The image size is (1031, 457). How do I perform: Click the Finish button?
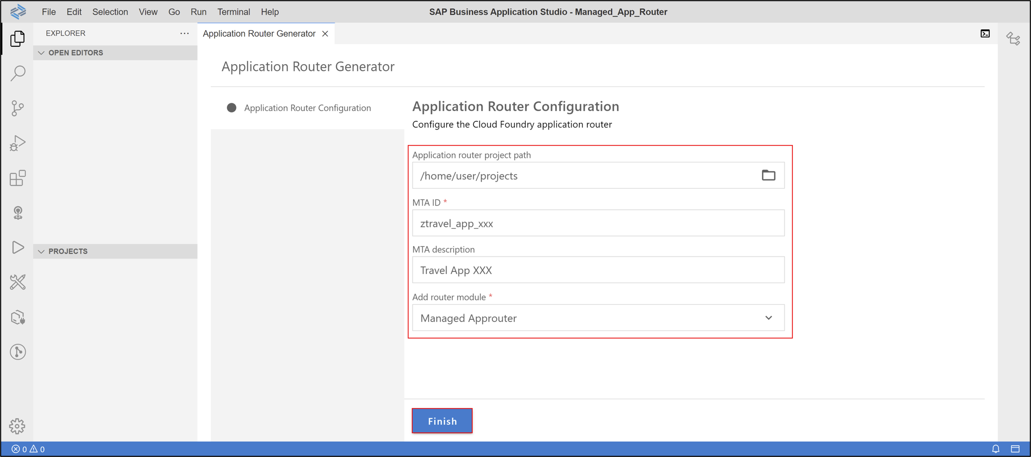coord(442,421)
